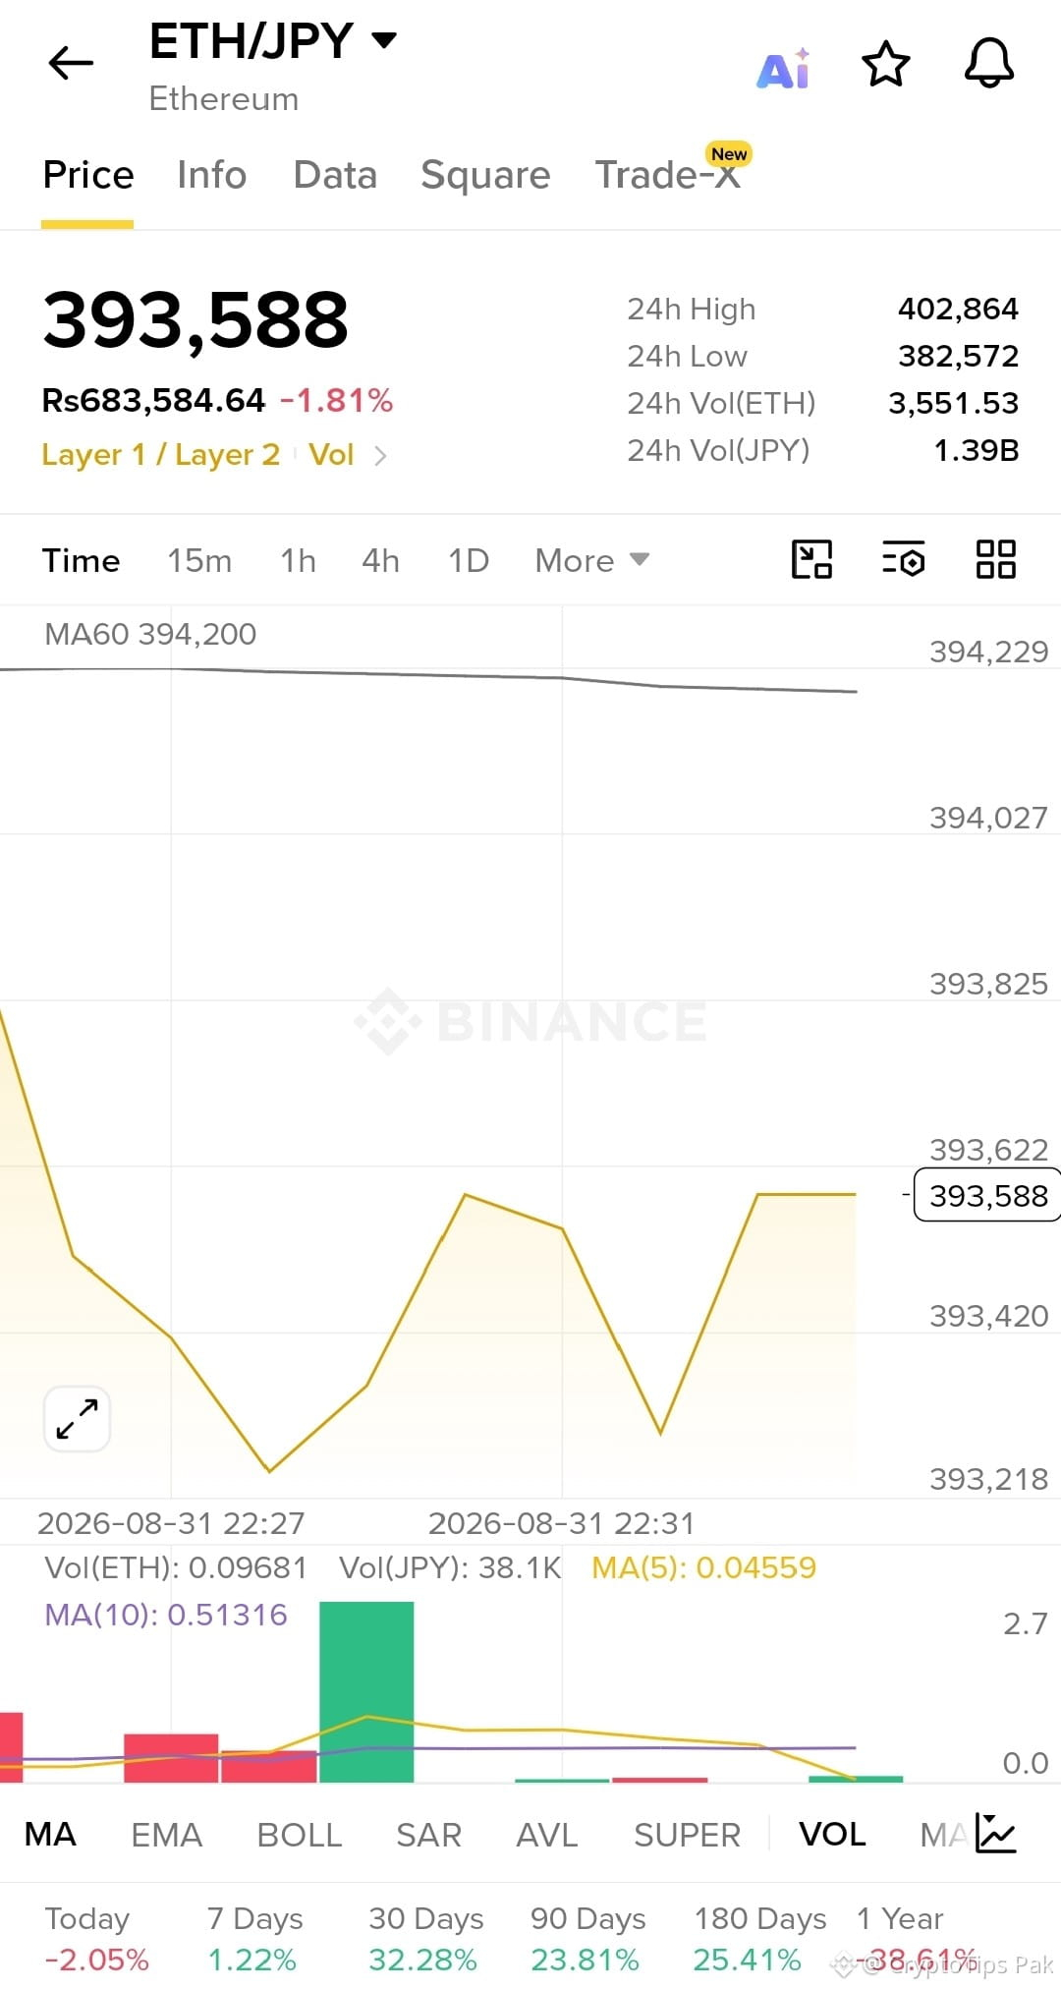The image size is (1061, 1989).
Task: Expand the More timeframes dropdown
Action: coord(592,560)
